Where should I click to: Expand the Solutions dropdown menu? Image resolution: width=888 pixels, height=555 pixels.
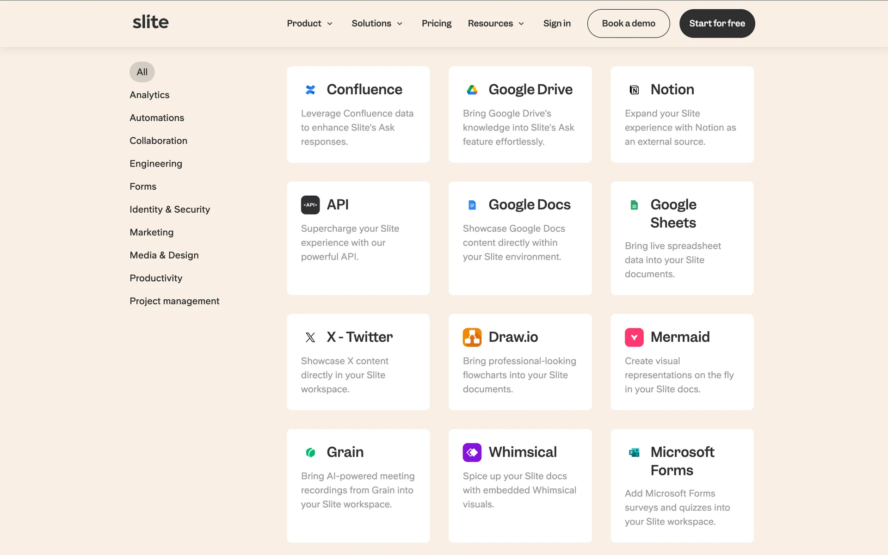coord(376,24)
